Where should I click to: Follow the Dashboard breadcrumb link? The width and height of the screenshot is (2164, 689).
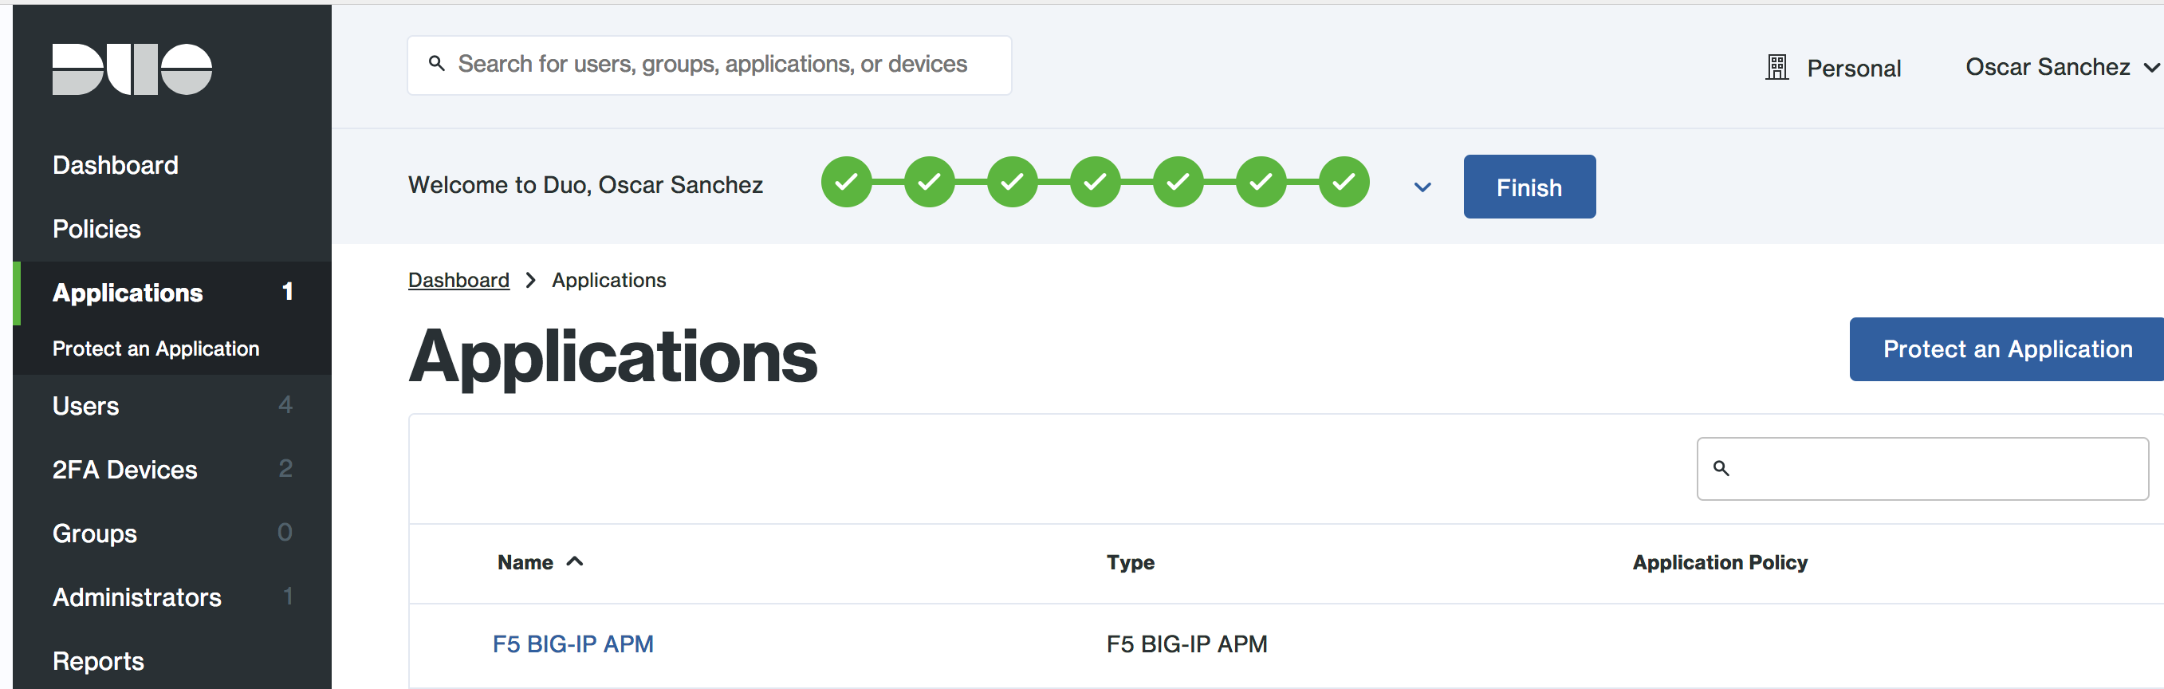tap(458, 280)
